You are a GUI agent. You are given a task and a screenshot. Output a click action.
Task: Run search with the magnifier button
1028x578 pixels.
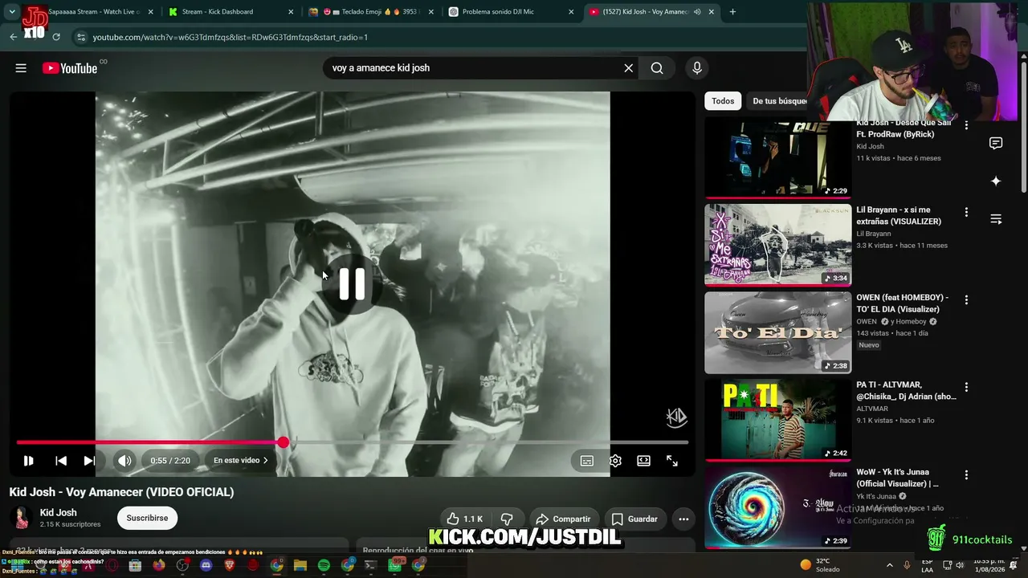point(657,68)
